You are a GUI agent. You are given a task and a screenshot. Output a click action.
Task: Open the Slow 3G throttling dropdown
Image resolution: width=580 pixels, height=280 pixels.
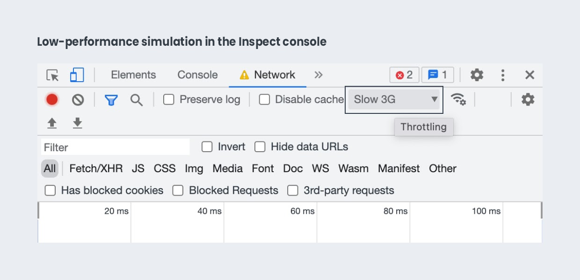394,99
